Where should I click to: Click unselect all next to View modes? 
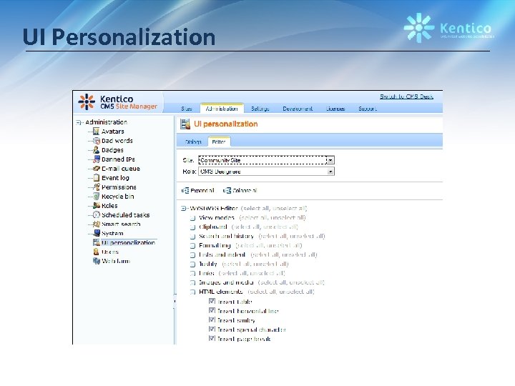(x=288, y=217)
